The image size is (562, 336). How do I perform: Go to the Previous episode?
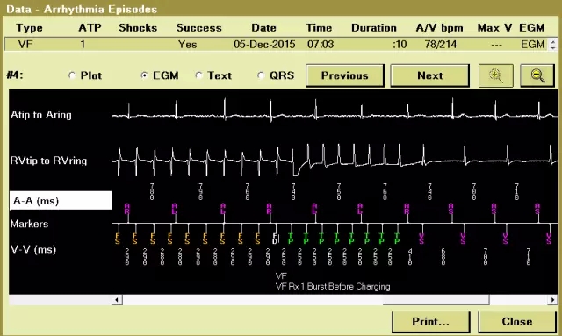pyautogui.click(x=345, y=75)
